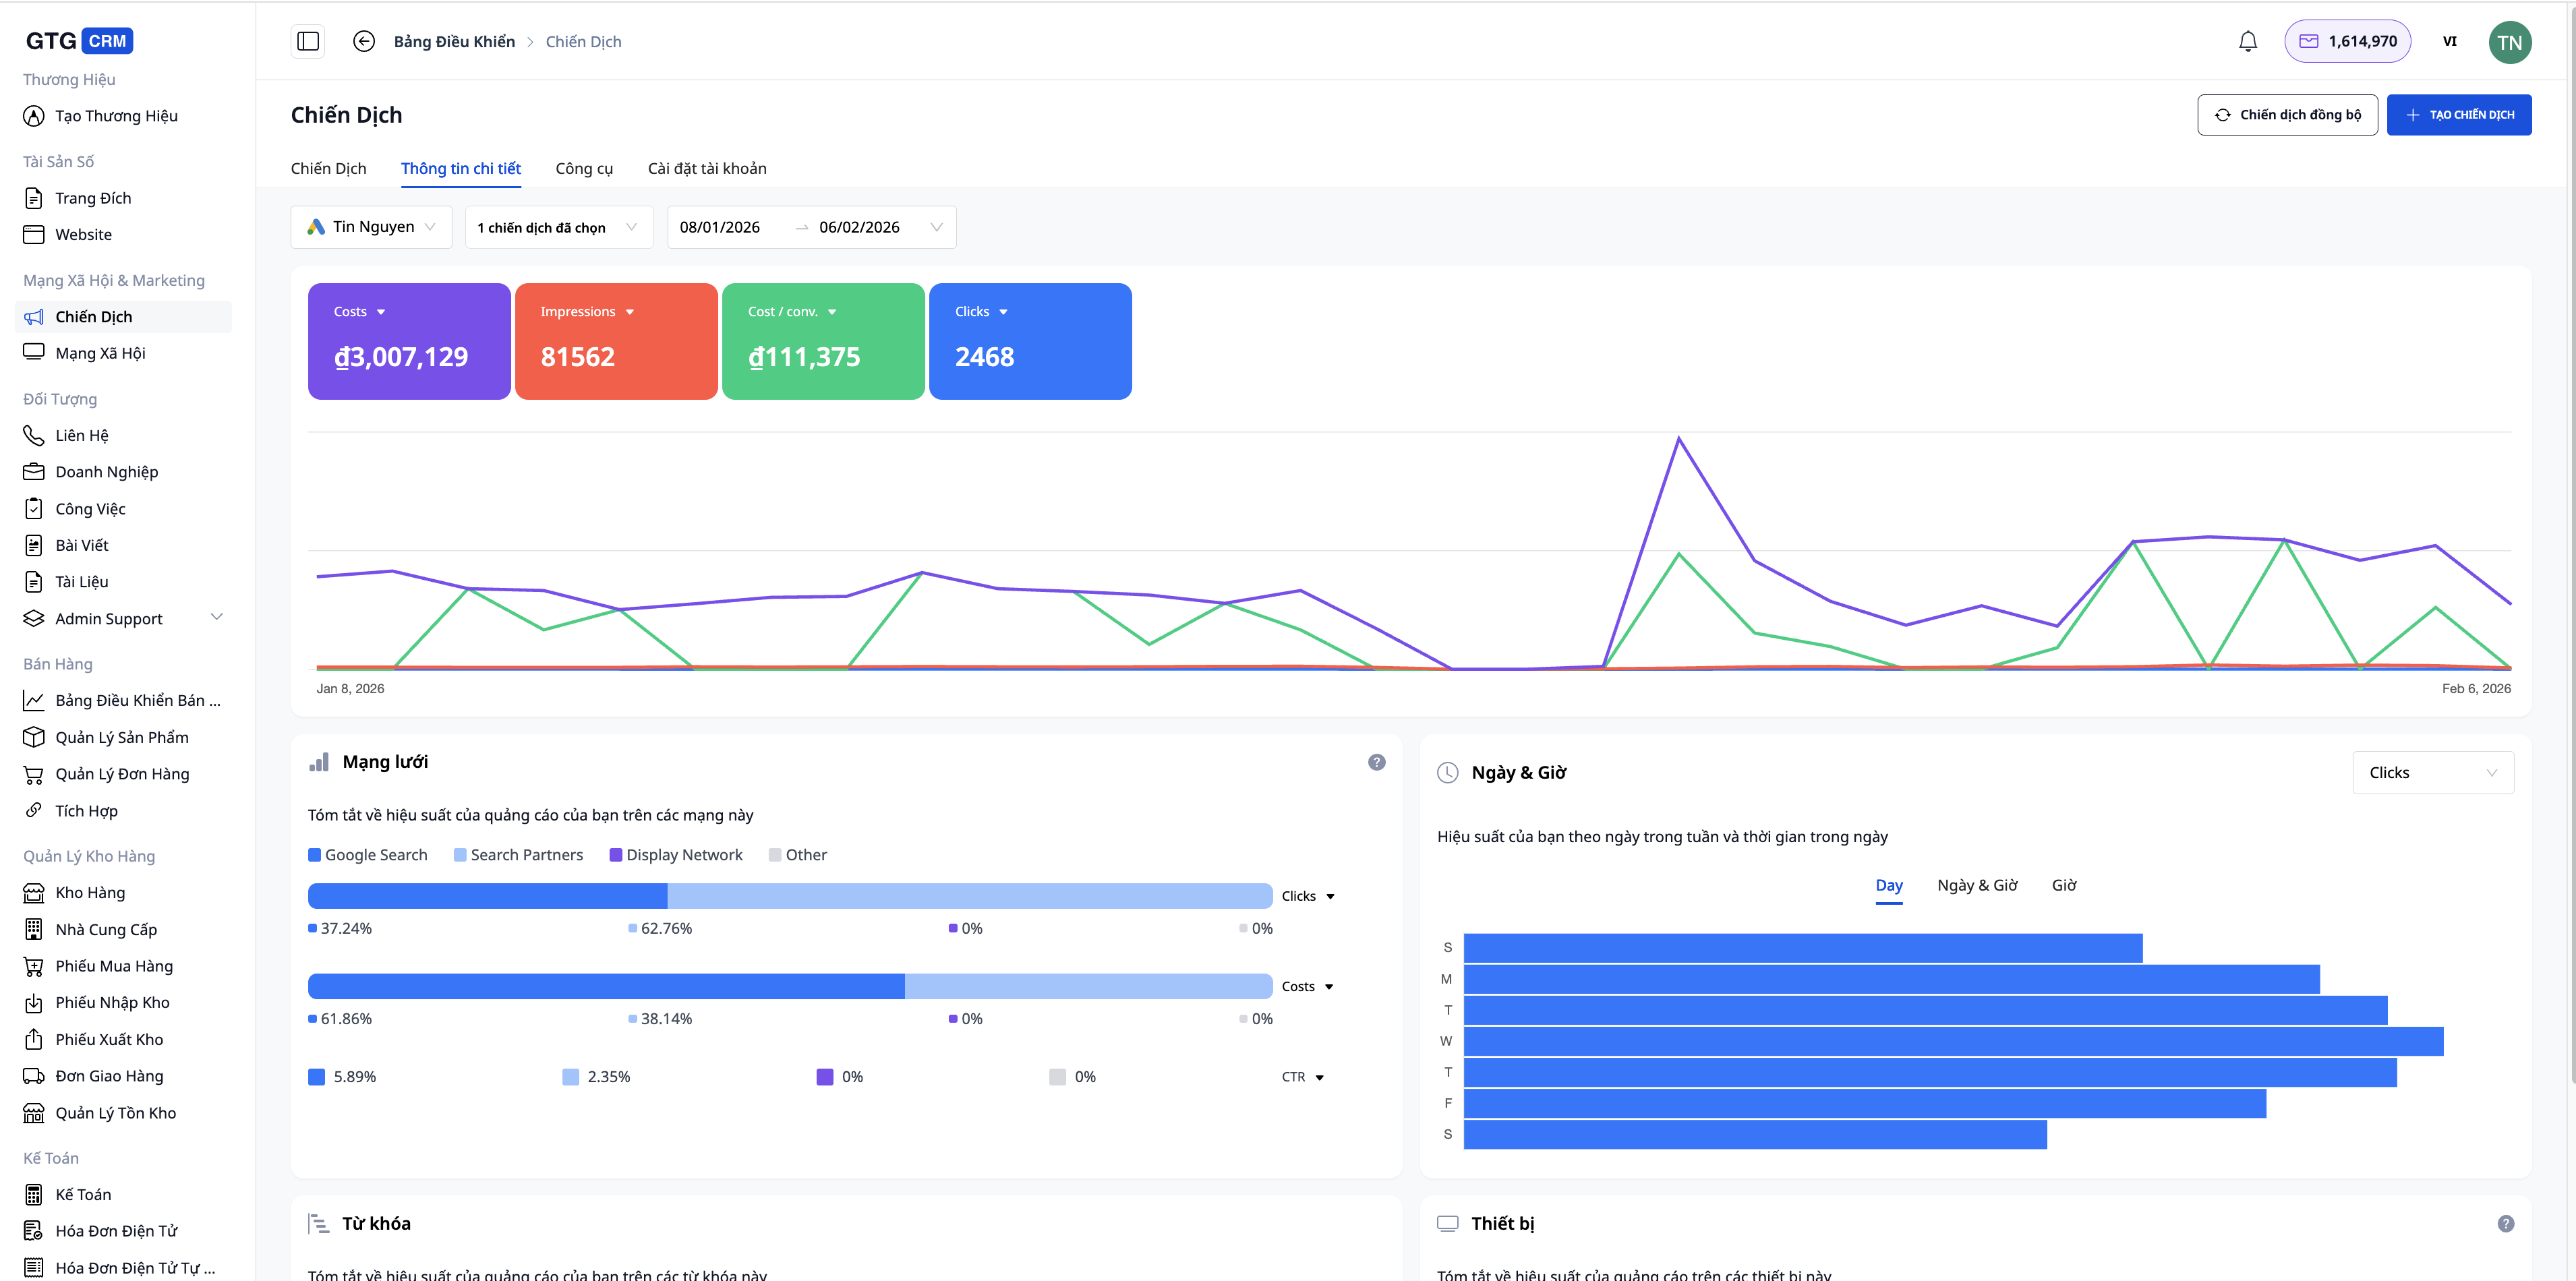The image size is (2576, 1281).
Task: Click the Mạng lưới help question icon
Action: pyautogui.click(x=1376, y=762)
